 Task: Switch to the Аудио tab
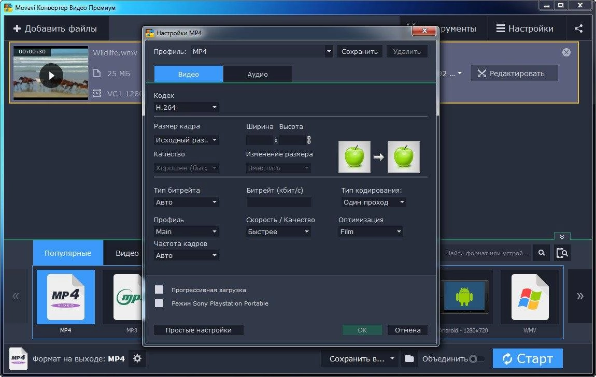coord(258,74)
